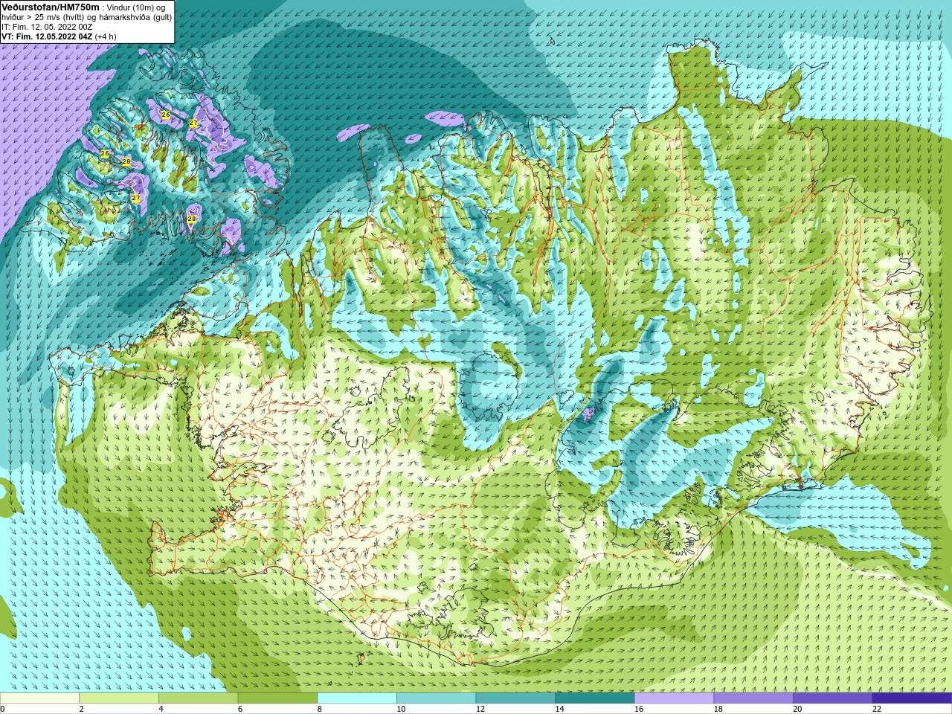952x714 pixels.
Task: Select the 10–12 m/s turquoise legend swatch
Action: tap(436, 698)
